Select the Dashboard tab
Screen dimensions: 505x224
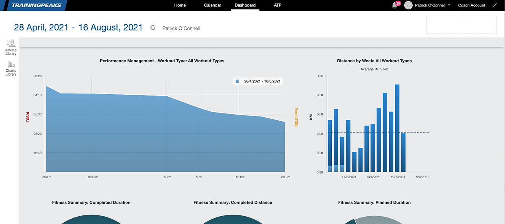click(245, 5)
